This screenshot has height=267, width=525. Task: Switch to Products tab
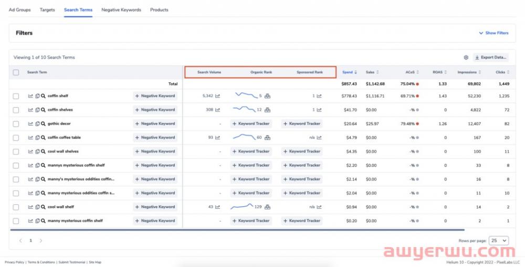tap(159, 9)
